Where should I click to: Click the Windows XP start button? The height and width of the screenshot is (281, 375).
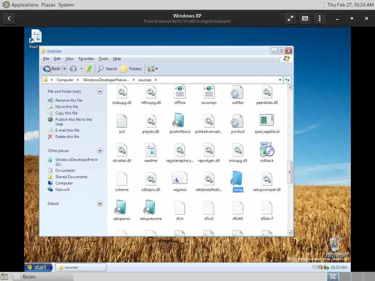point(38,267)
